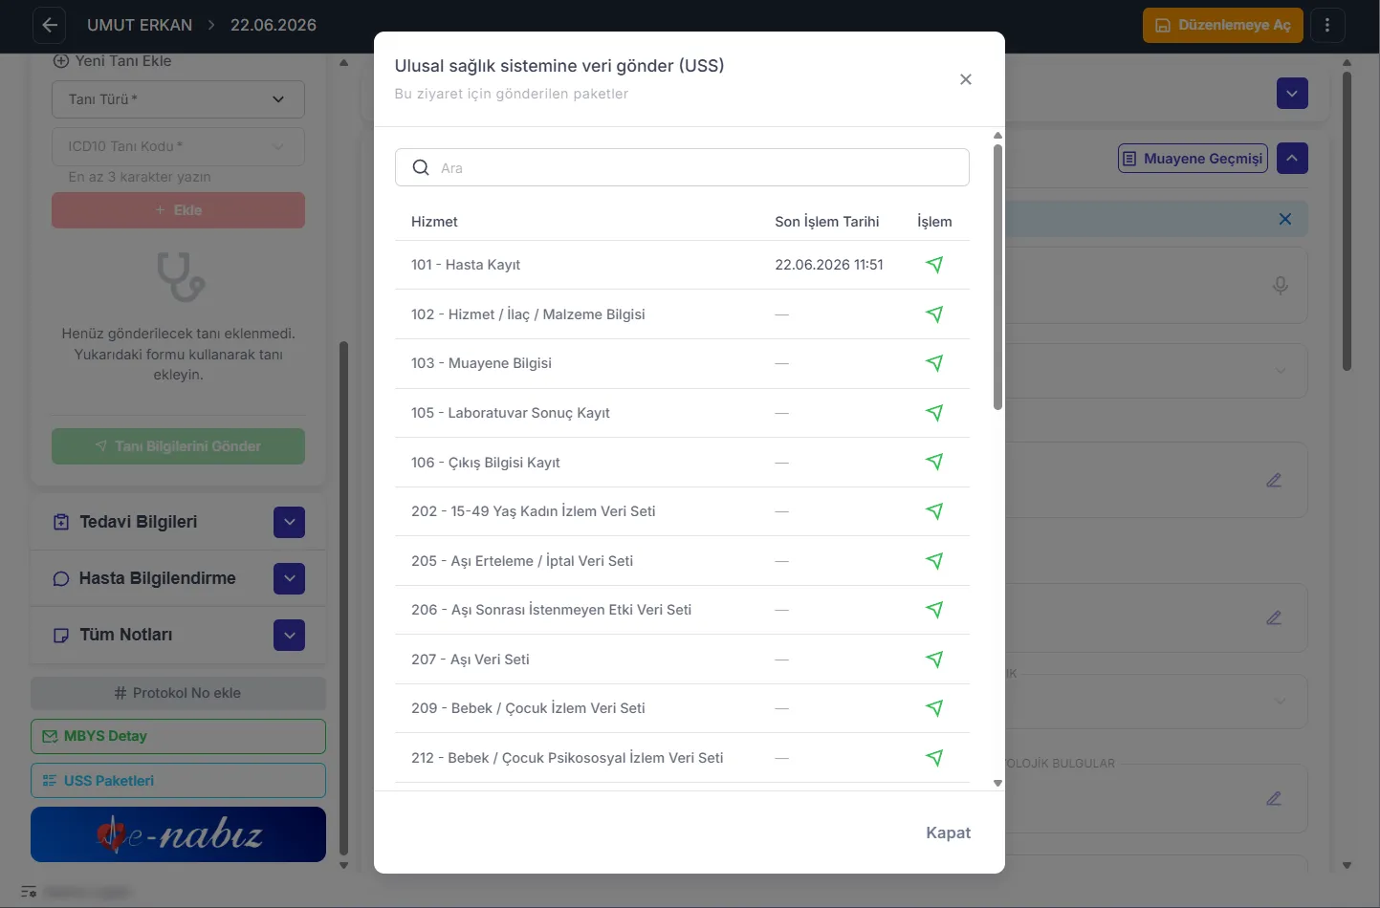
Task: Send the 206 - Aşı Sonrası İstenmeyen Etki package
Action: pos(934,610)
